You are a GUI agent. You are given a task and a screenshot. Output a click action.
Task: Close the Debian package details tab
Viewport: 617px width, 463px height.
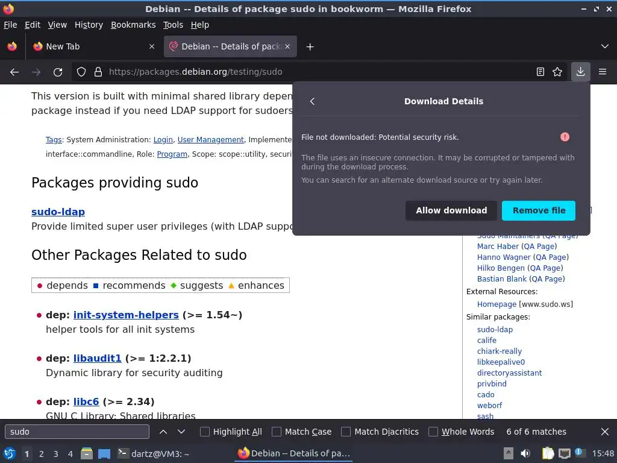[287, 46]
